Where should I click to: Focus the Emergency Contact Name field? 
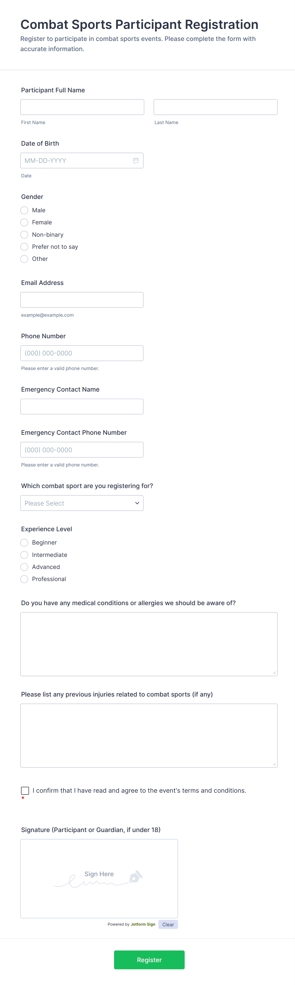[82, 407]
